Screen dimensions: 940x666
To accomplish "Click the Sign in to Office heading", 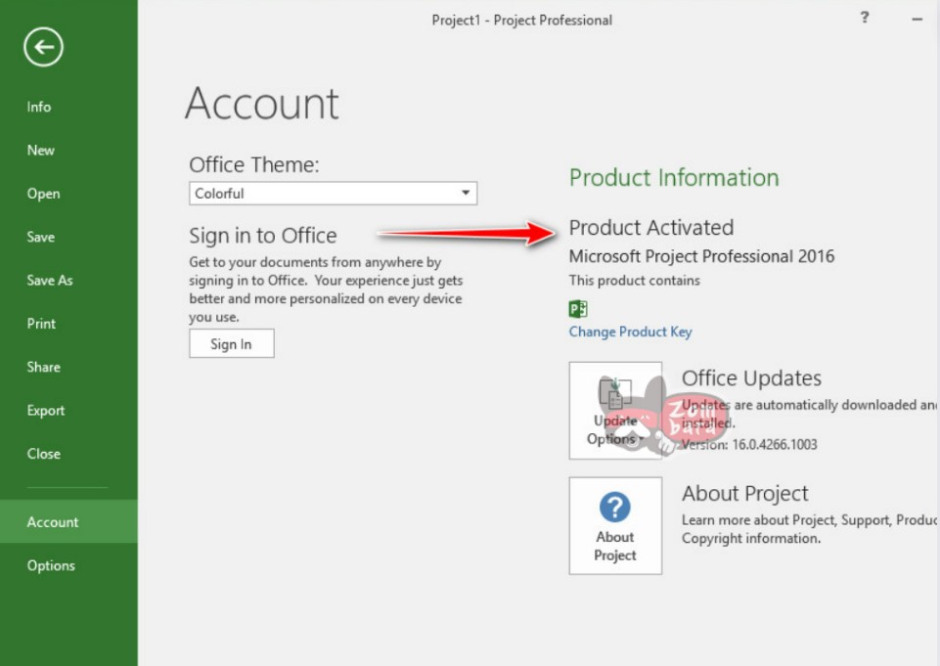I will point(262,236).
